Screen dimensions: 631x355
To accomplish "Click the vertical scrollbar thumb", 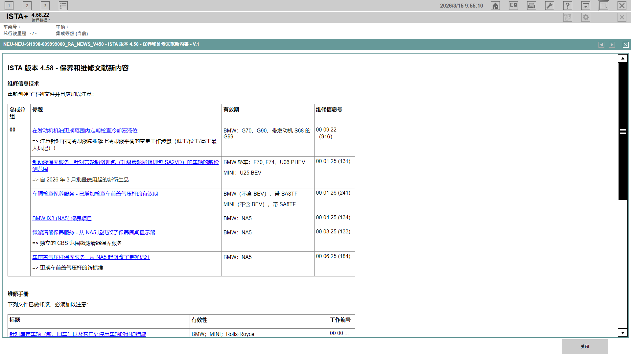I will [x=622, y=131].
